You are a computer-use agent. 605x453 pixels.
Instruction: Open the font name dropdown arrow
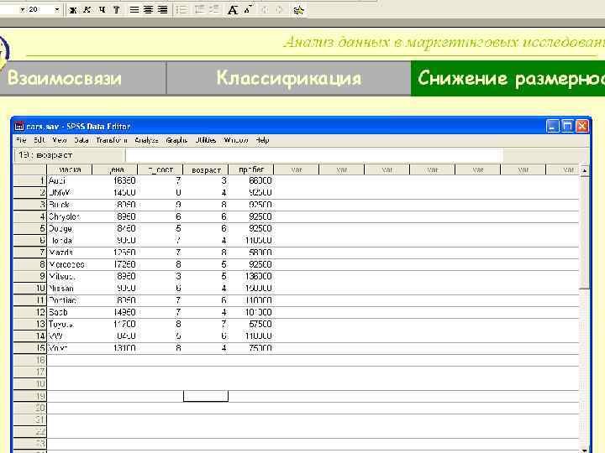click(23, 9)
